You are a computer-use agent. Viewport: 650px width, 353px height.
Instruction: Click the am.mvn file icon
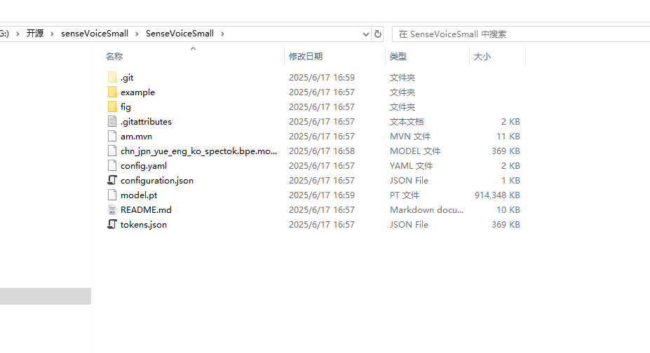[x=112, y=136]
